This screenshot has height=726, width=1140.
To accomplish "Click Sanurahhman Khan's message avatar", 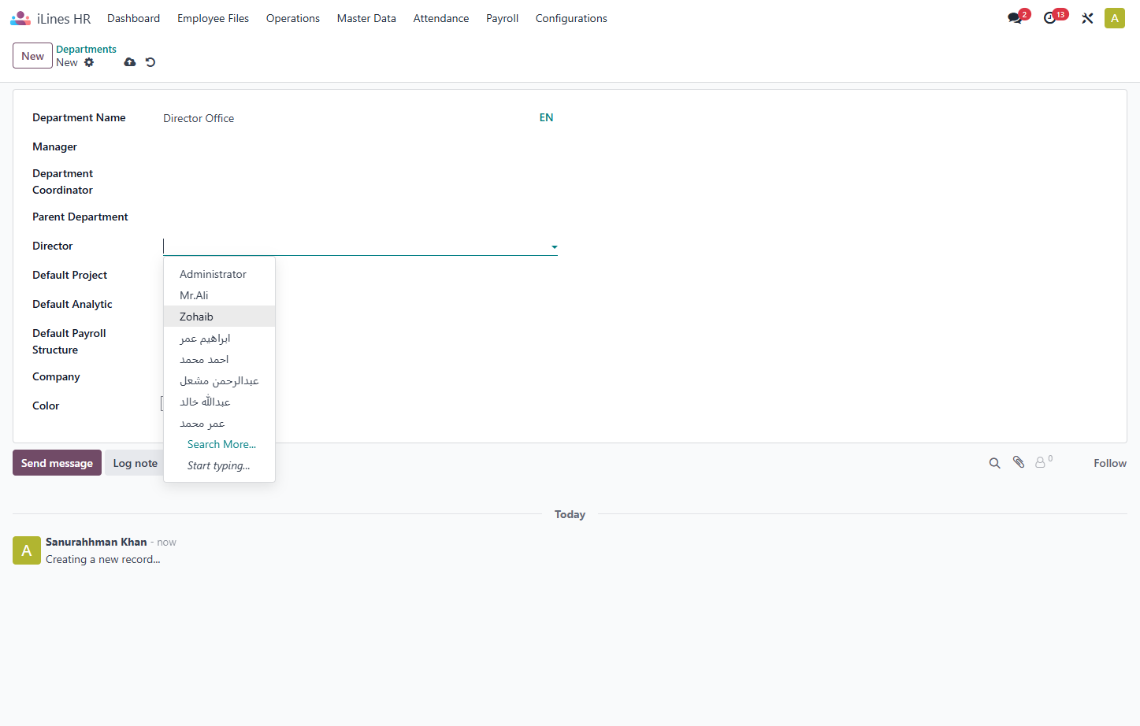I will [x=27, y=550].
